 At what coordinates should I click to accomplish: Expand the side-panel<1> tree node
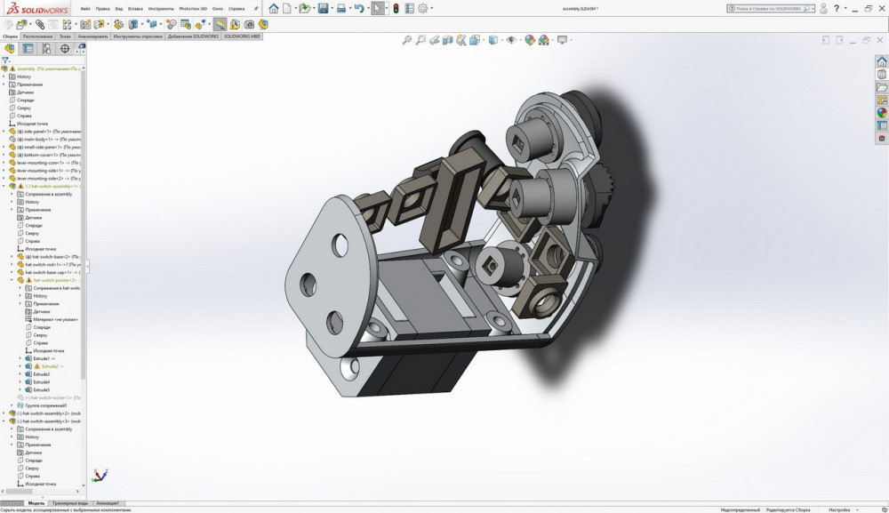[4, 131]
